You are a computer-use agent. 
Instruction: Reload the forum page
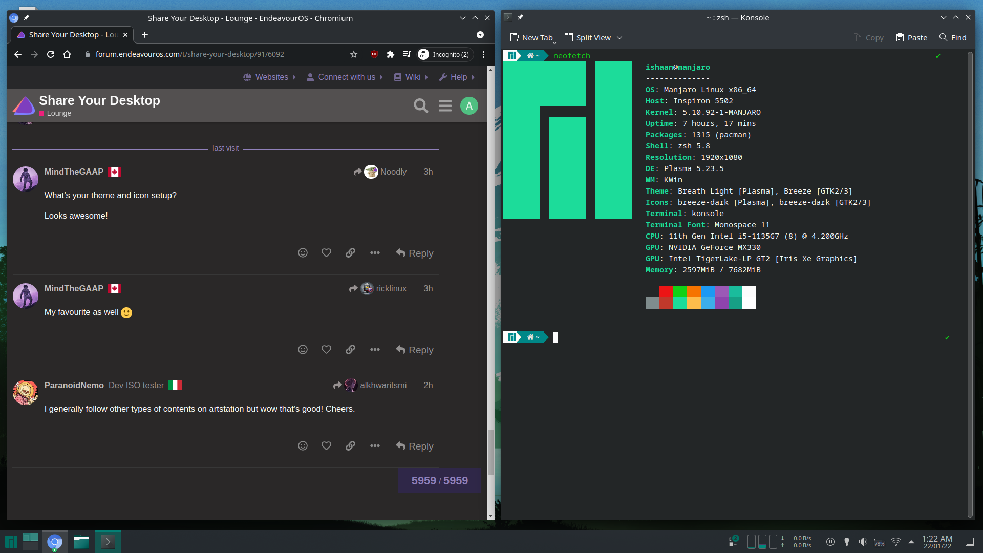(x=51, y=54)
